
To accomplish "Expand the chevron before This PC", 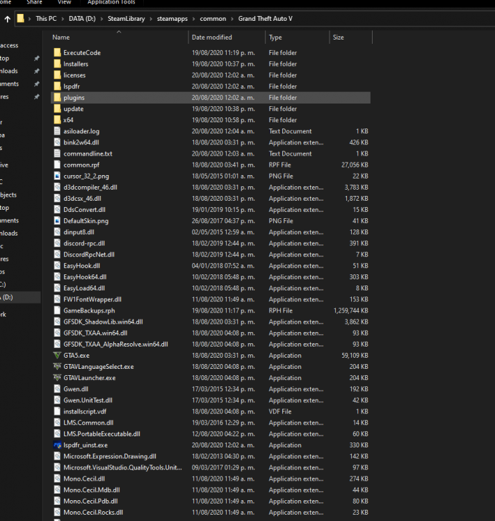I will 30,19.
